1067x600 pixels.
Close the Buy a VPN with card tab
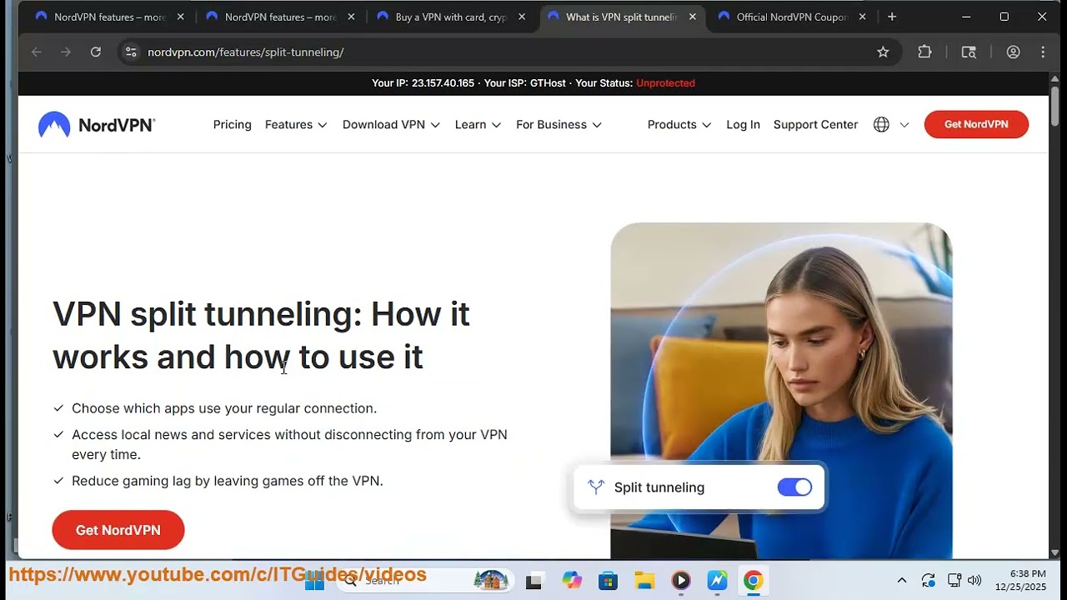pos(522,17)
